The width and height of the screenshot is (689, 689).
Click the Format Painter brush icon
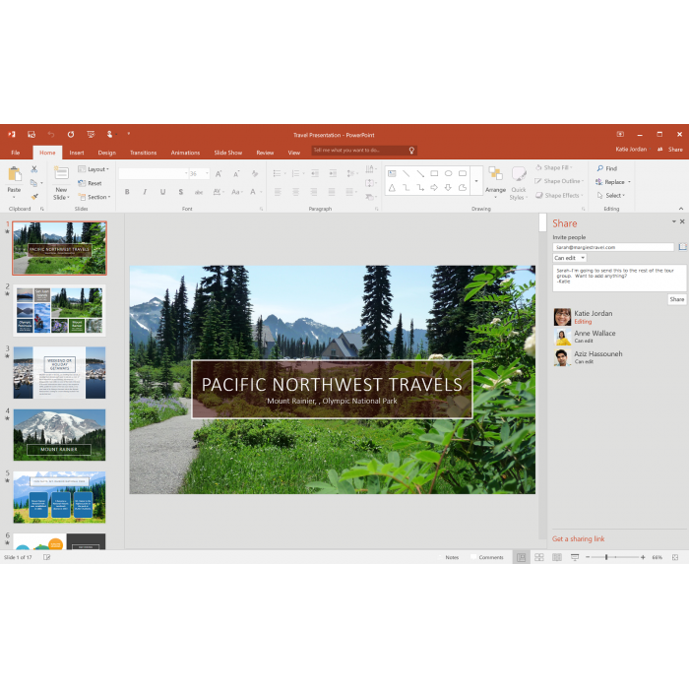pos(34,197)
